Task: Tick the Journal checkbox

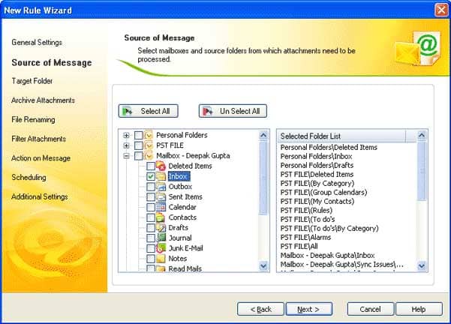Action: click(x=151, y=238)
